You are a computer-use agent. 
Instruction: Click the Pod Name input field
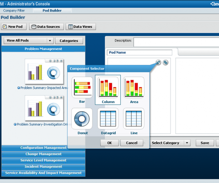139,52
